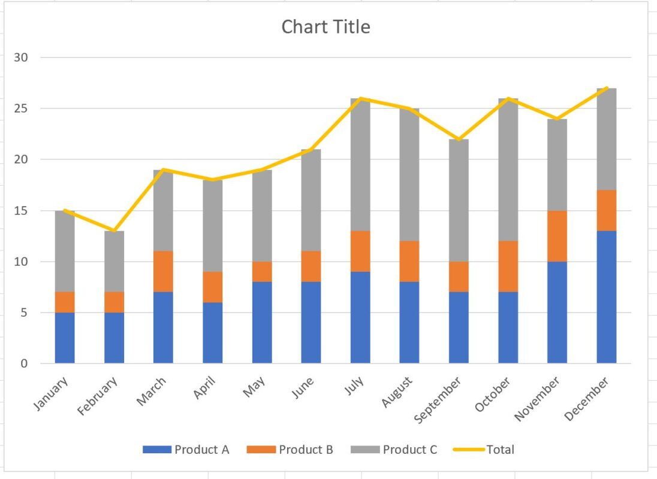Click the Product C legend entry
The height and width of the screenshot is (479, 657).
[x=393, y=450]
